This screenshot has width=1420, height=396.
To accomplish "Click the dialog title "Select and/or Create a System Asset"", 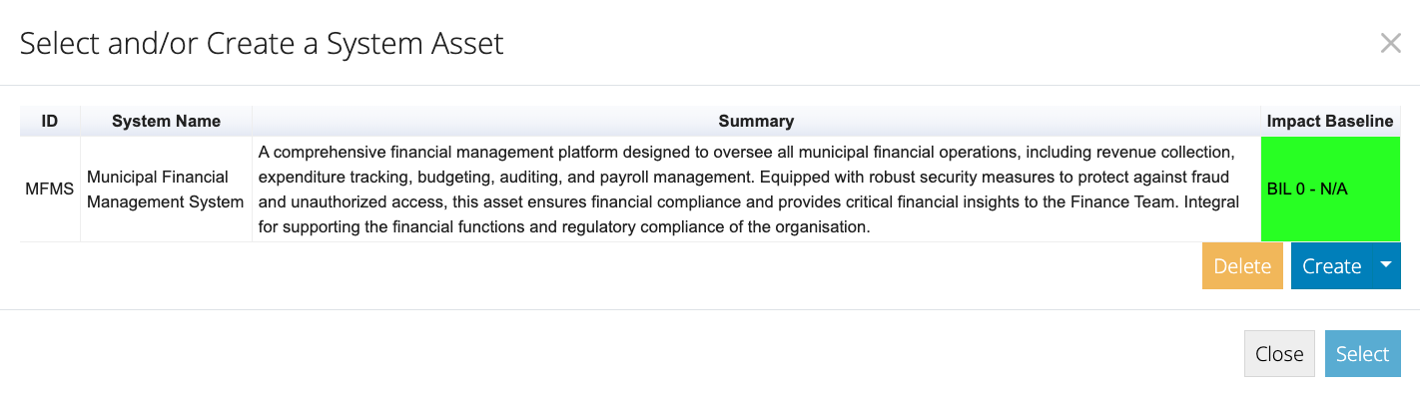I will point(262,43).
